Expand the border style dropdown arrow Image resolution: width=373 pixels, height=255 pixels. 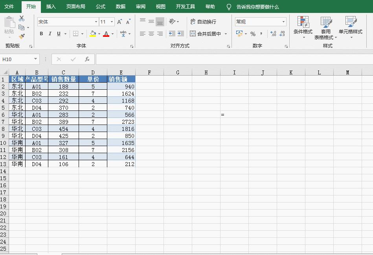point(83,34)
